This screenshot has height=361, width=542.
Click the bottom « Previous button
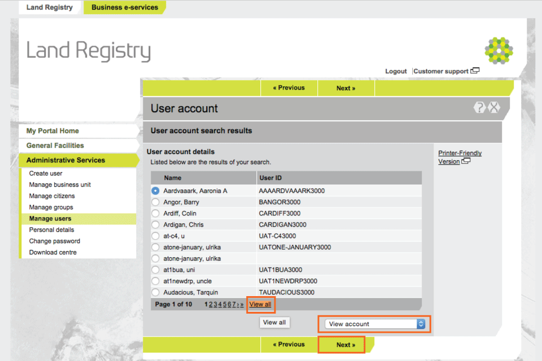click(289, 345)
